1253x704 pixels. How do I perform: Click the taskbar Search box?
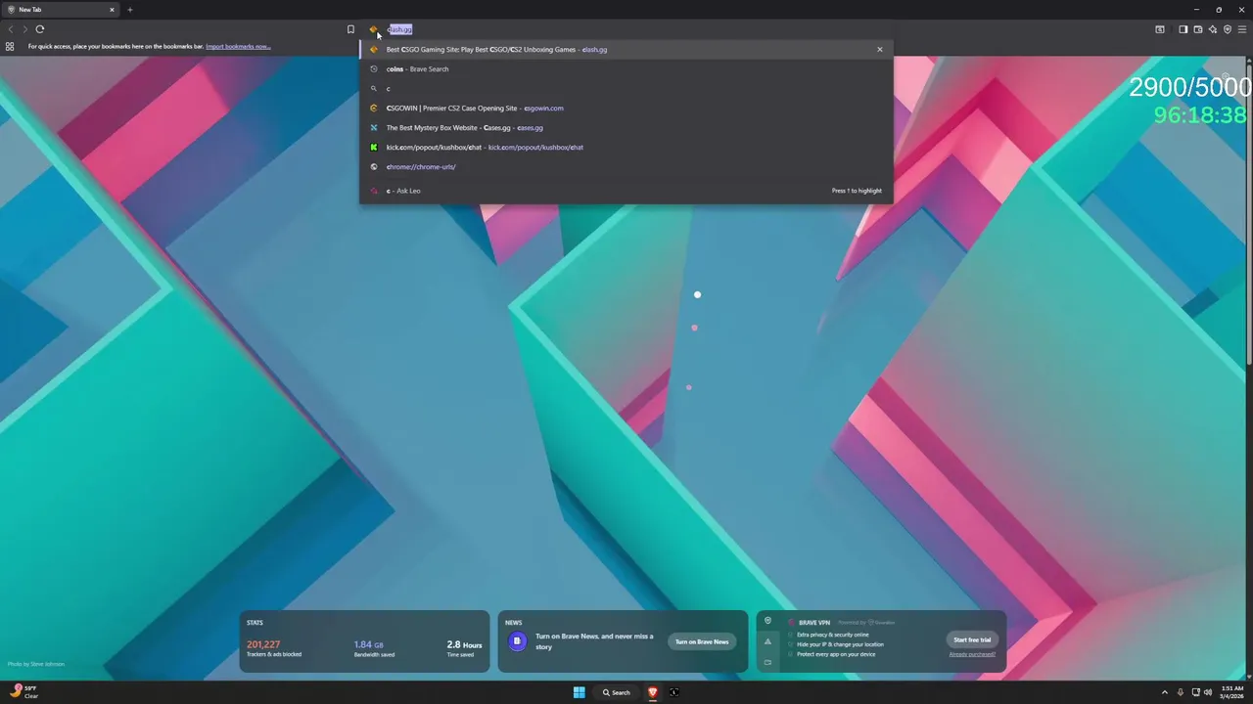coord(617,692)
